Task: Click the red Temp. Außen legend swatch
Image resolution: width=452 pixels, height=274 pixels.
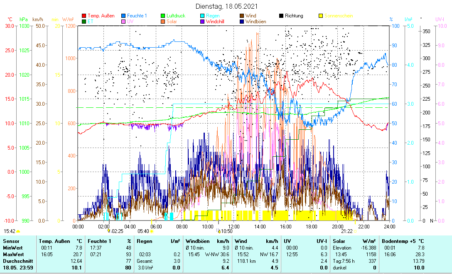Action: pos(84,16)
